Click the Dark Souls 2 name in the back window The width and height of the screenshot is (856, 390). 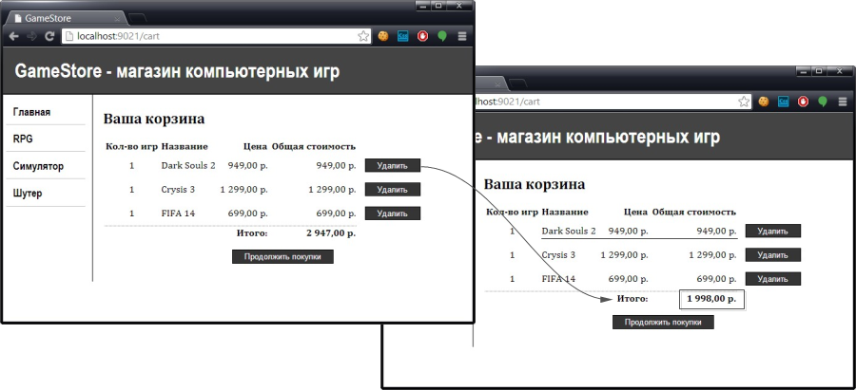[x=569, y=231]
